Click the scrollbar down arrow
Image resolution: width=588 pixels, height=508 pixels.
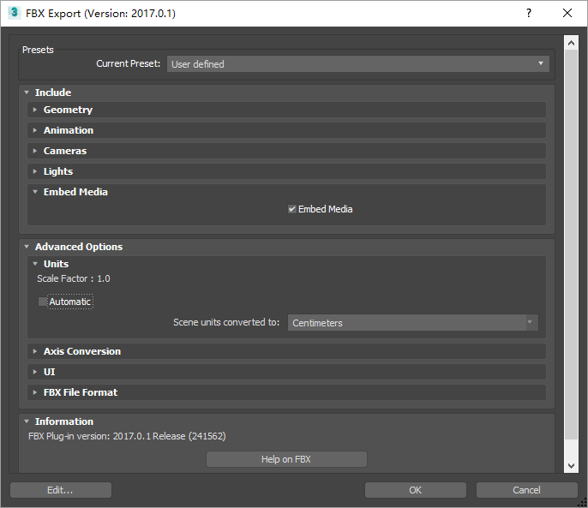(x=571, y=466)
